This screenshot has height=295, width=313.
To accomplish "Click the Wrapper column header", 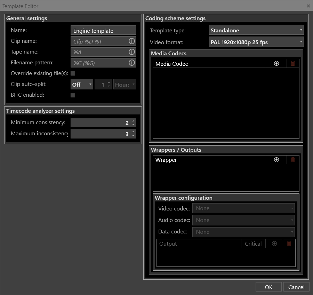I will click(209, 160).
